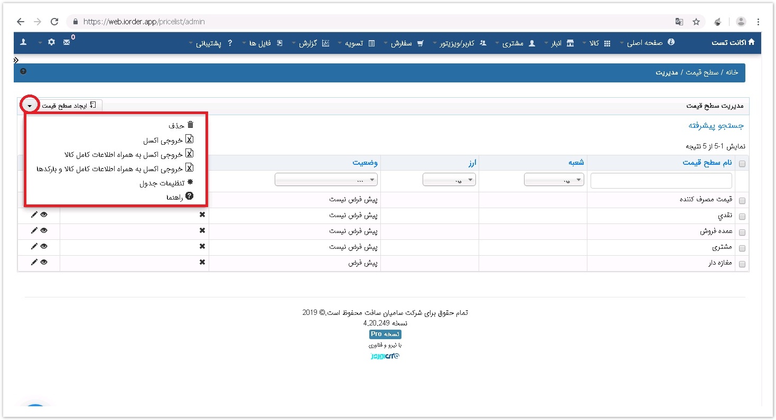This screenshot has height=420, width=776.
Task: Click the نام سطح قیمت filter text field
Action: point(661,181)
